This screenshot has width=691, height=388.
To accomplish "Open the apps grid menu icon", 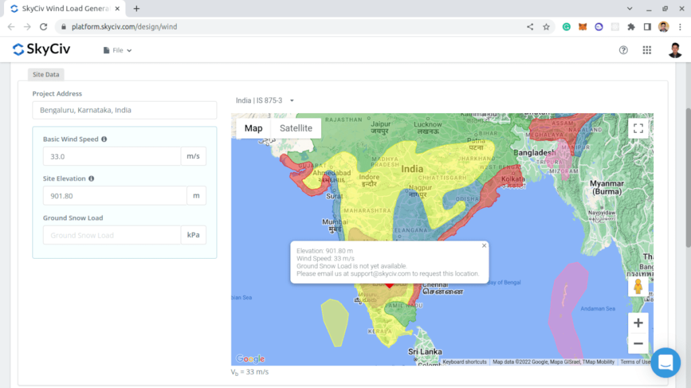I will point(646,50).
